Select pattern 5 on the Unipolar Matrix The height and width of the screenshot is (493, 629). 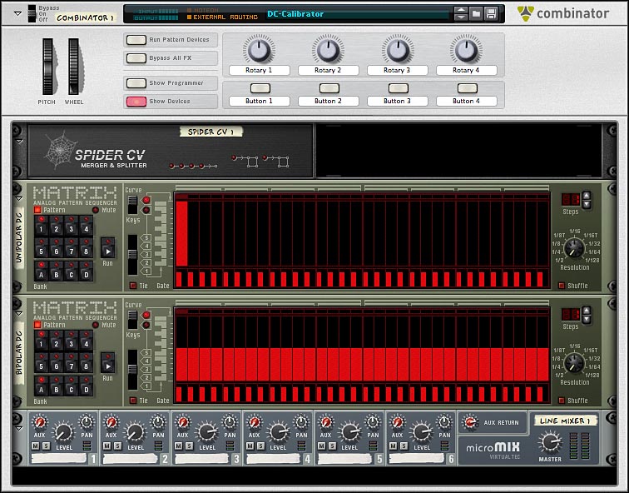coord(40,251)
